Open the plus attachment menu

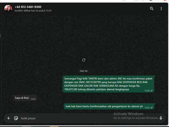click(x=8, y=118)
